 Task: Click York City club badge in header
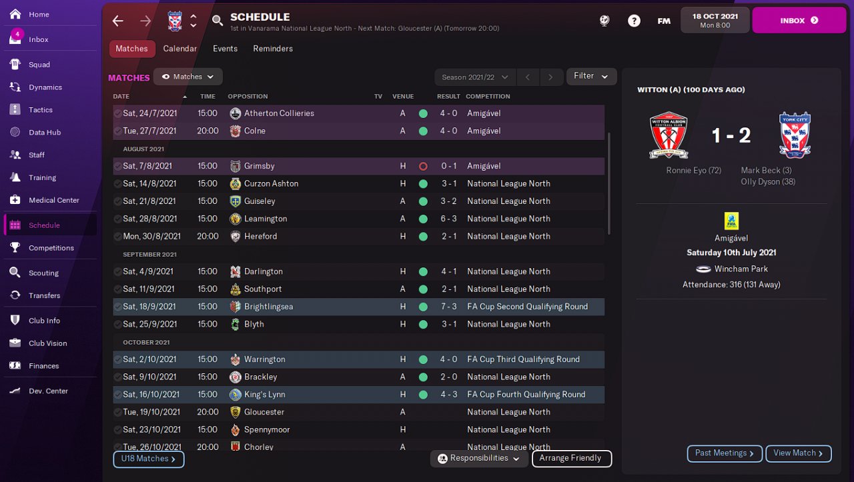[175, 21]
